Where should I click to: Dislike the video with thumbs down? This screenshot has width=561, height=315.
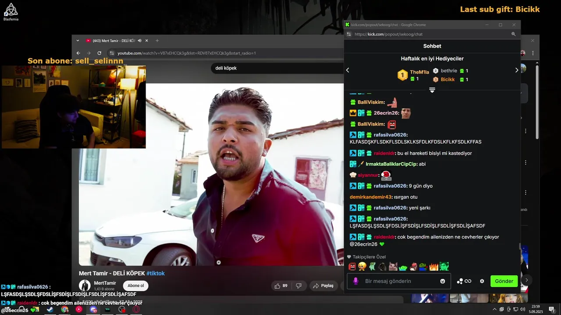299,286
